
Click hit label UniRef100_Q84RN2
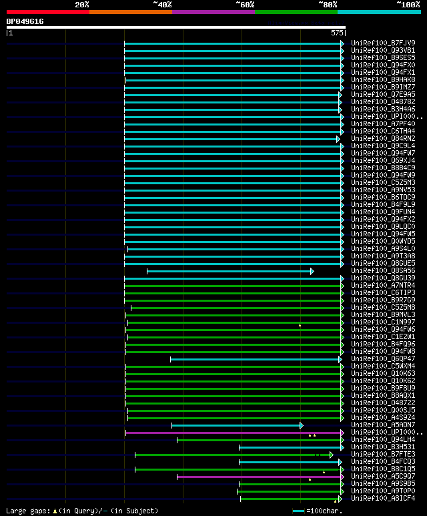click(x=383, y=139)
